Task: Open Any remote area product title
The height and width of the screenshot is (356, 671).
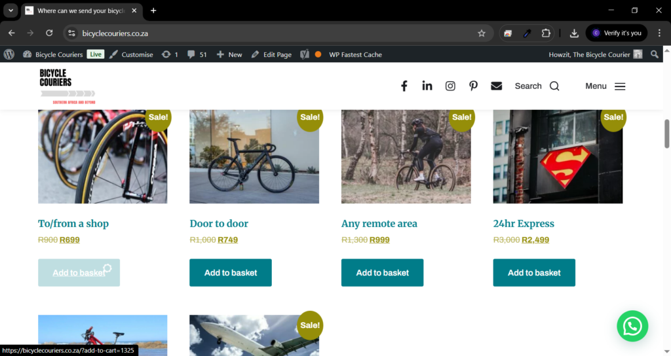Action: (x=379, y=224)
